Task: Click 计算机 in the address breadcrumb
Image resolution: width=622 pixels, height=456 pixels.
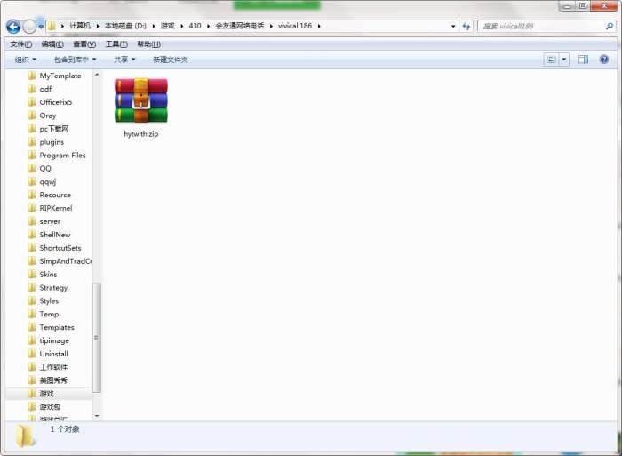Action: (80, 26)
